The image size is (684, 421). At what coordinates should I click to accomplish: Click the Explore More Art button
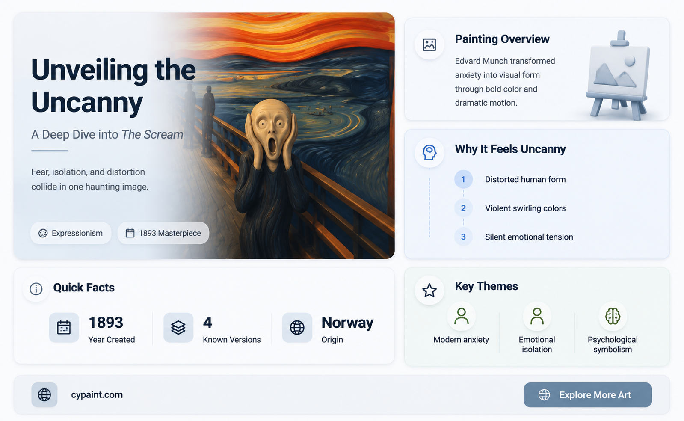point(588,395)
